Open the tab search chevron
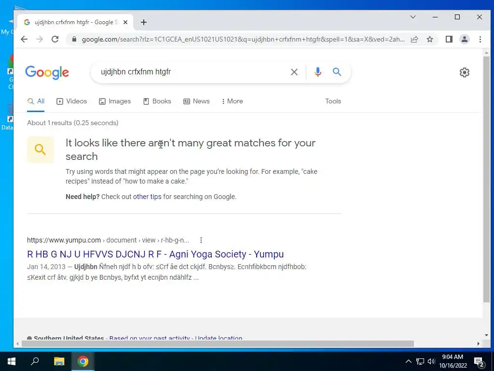 tap(413, 17)
